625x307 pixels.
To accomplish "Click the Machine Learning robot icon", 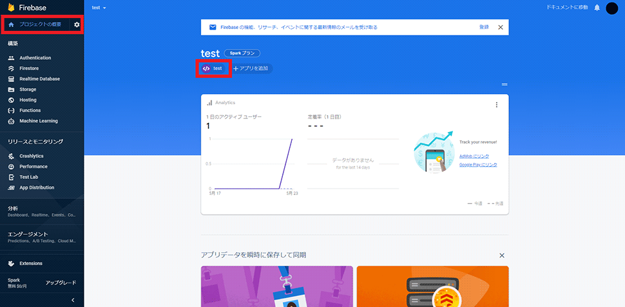I will coord(11,121).
